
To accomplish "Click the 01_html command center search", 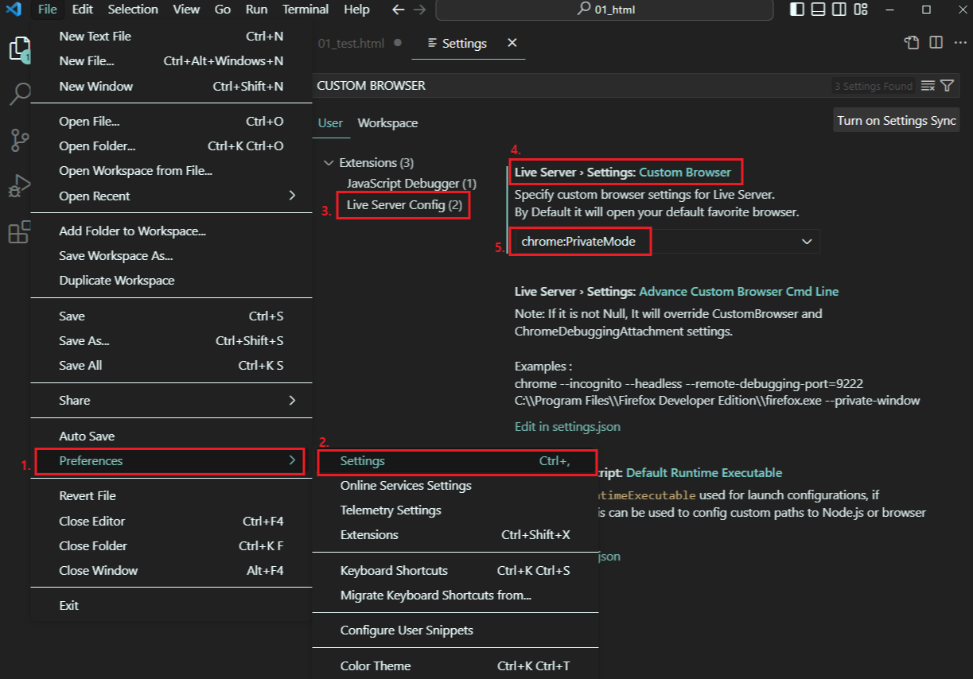I will (x=605, y=10).
